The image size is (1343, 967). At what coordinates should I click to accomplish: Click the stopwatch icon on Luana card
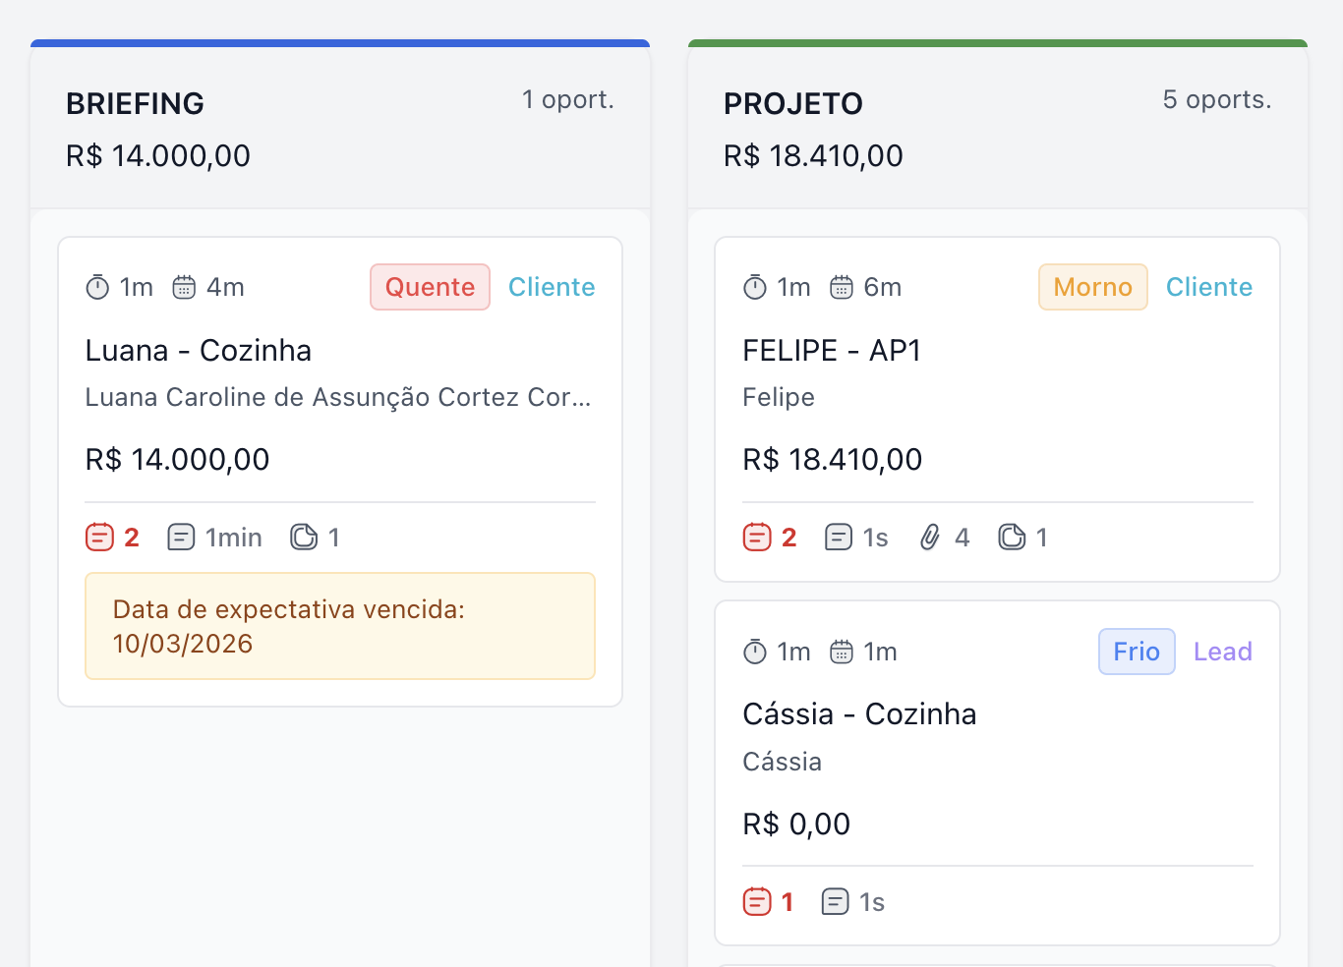97,288
